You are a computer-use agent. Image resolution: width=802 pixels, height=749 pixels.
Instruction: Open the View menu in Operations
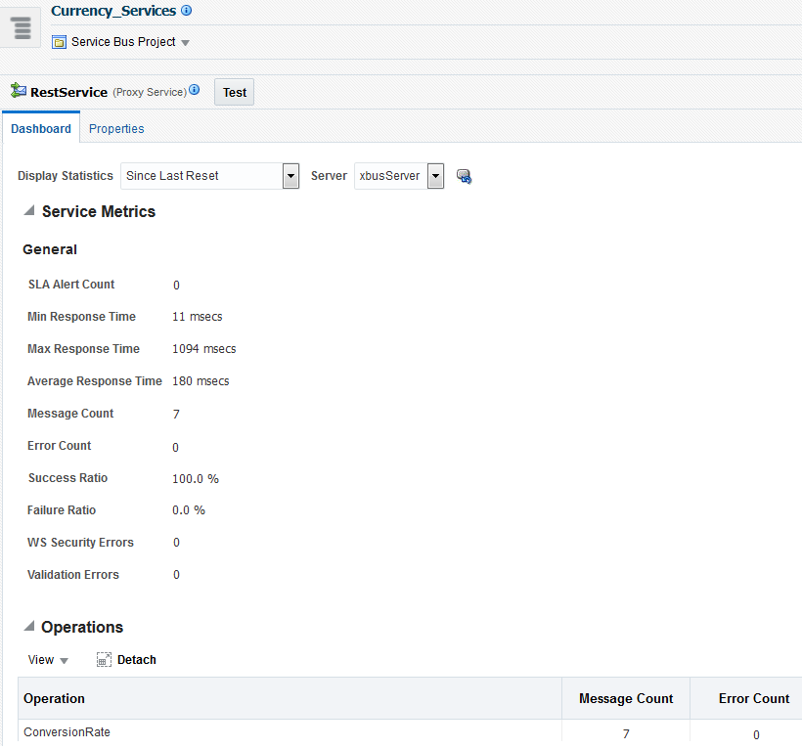coord(48,660)
